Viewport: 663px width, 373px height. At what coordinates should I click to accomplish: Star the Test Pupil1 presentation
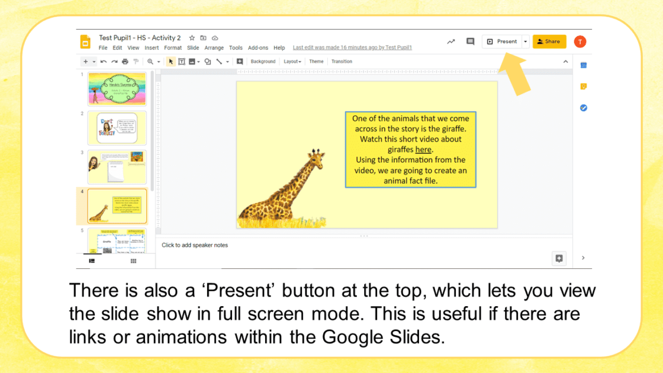point(192,38)
